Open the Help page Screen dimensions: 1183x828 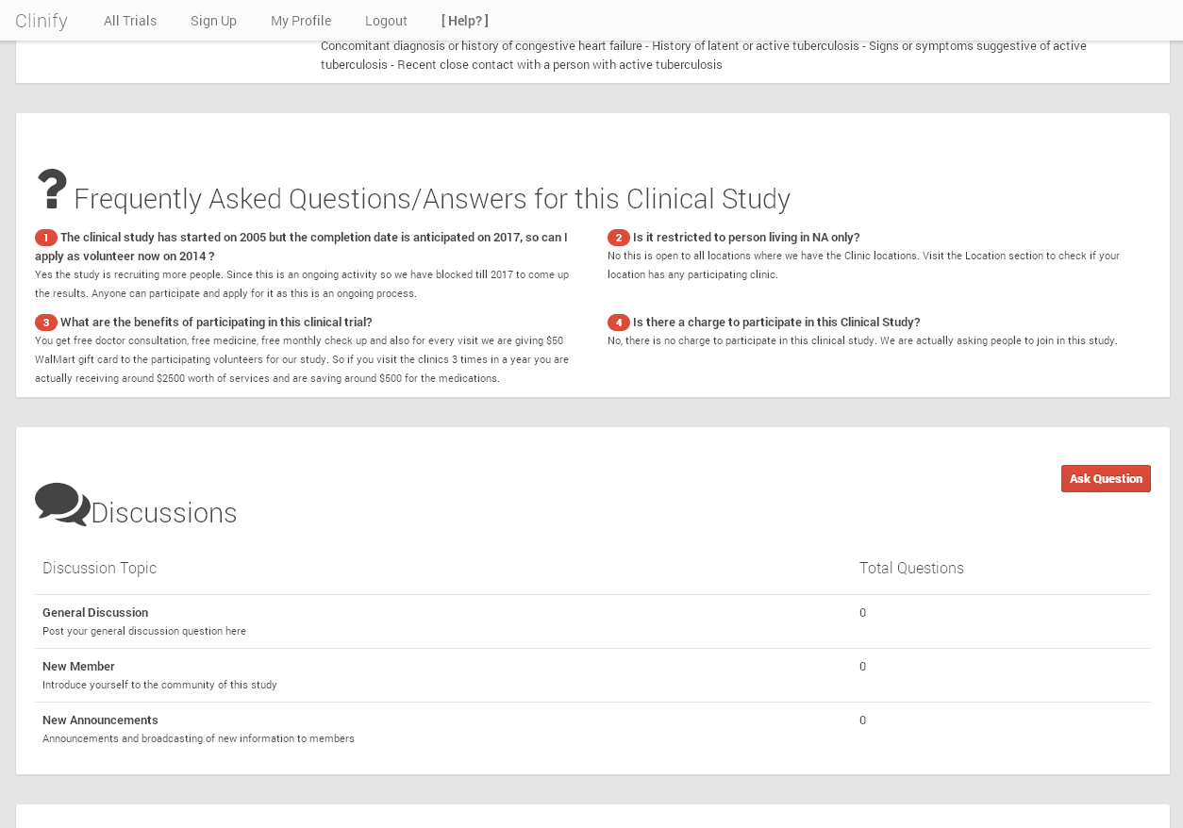click(464, 20)
